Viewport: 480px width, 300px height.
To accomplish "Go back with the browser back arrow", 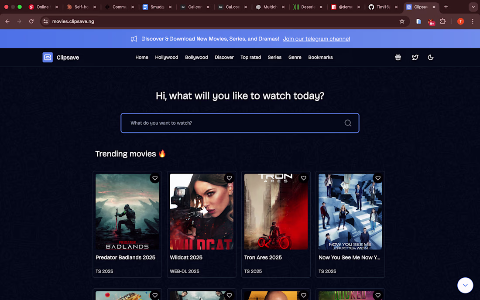I will click(x=7, y=21).
